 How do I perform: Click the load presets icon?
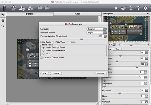(x=22, y=8)
